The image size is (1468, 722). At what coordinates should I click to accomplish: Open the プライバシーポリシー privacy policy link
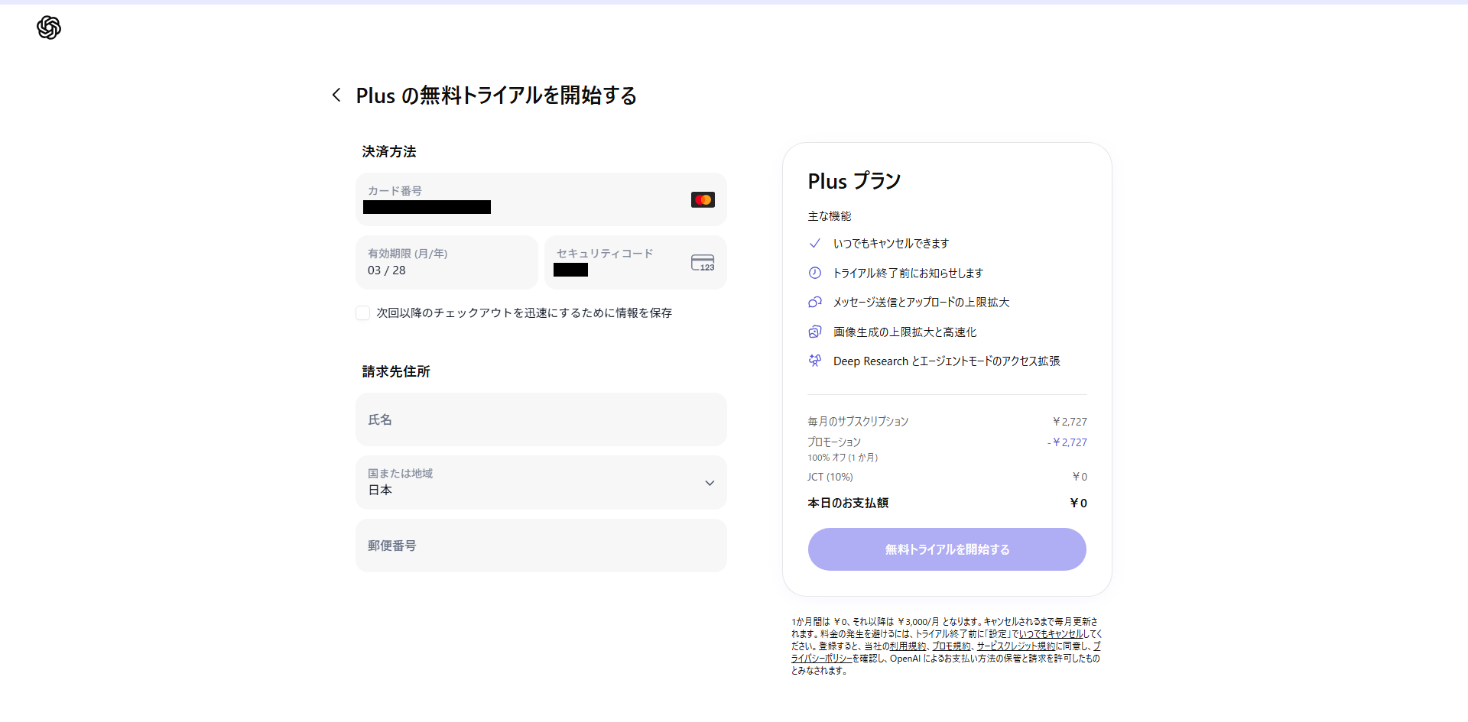tap(822, 658)
